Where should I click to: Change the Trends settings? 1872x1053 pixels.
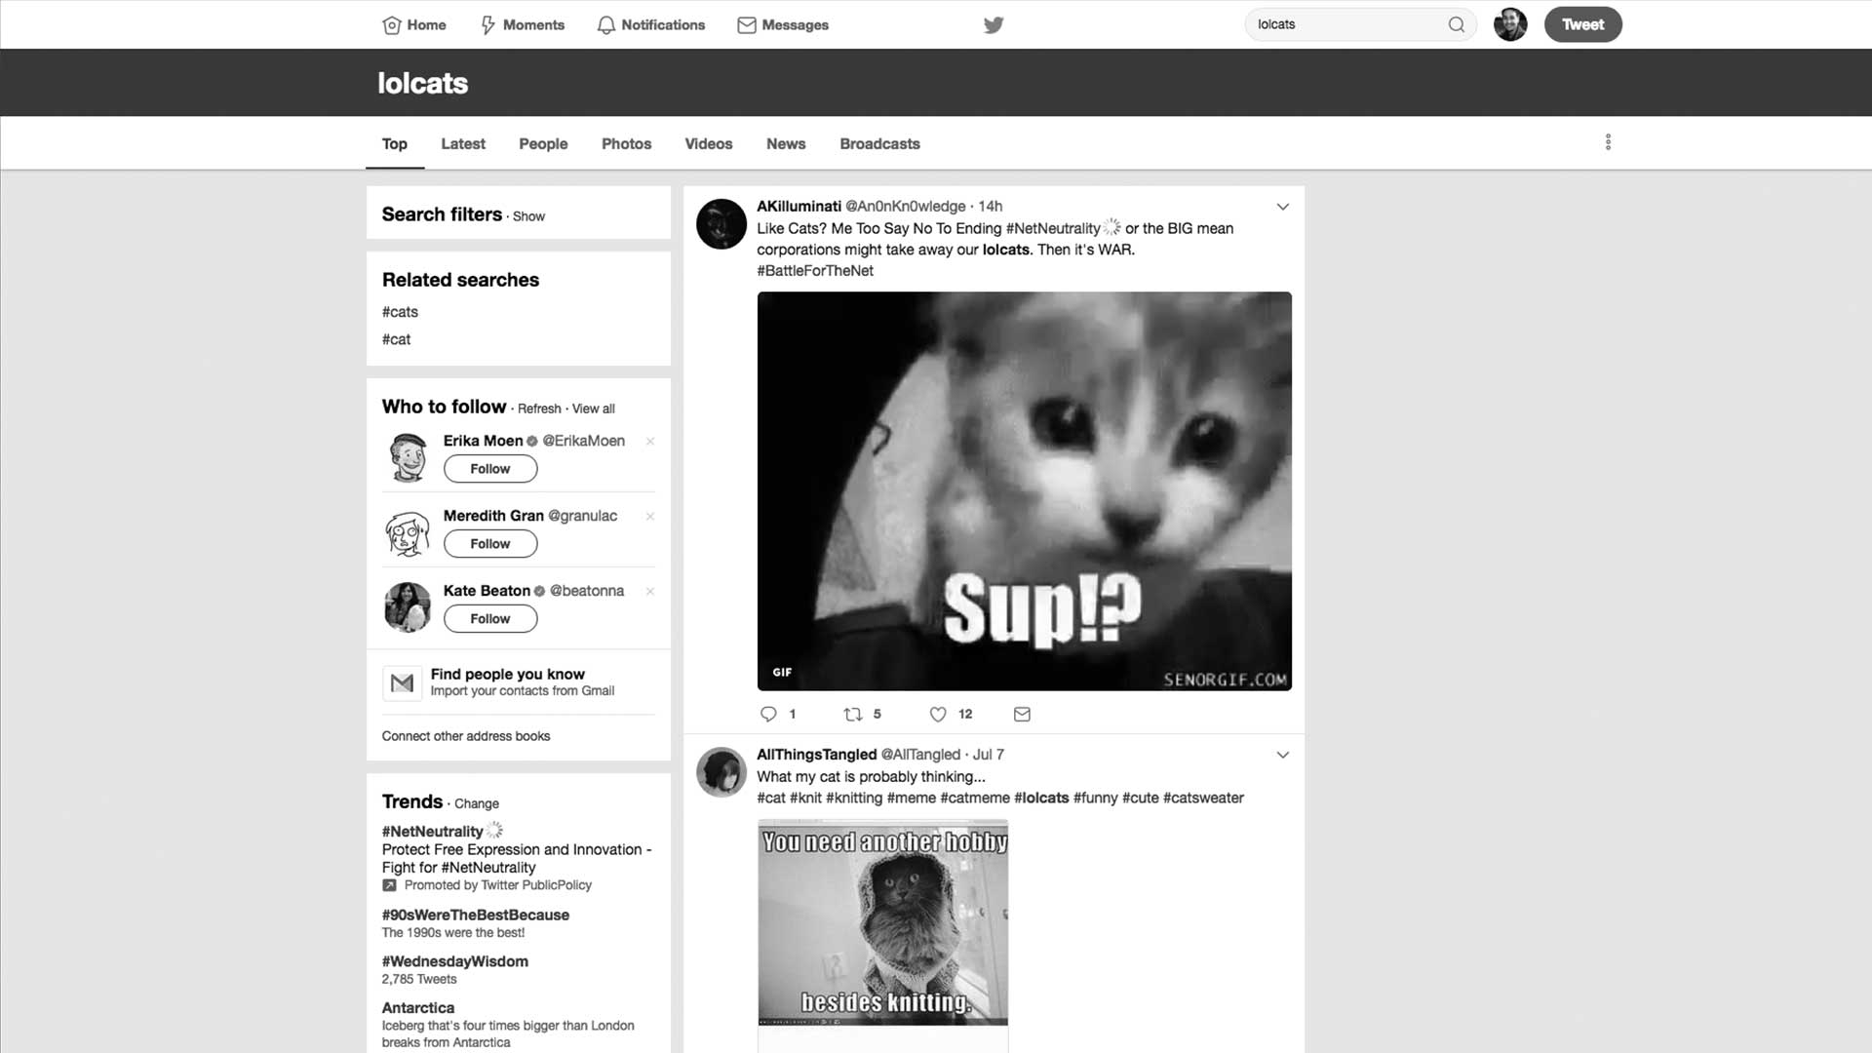[477, 803]
